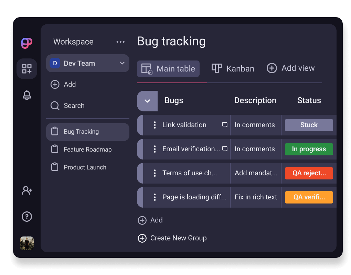Click the Kanban view icon

tap(216, 68)
